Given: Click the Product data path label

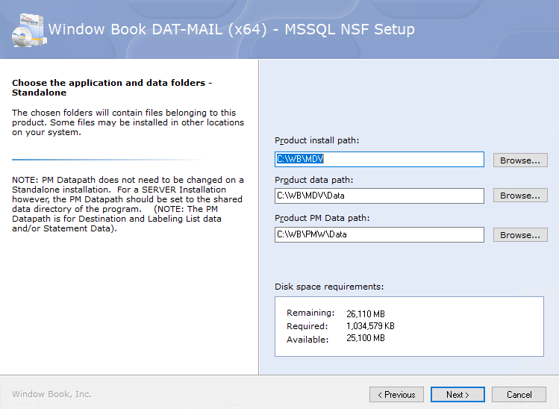Looking at the screenshot, I should 313,180.
